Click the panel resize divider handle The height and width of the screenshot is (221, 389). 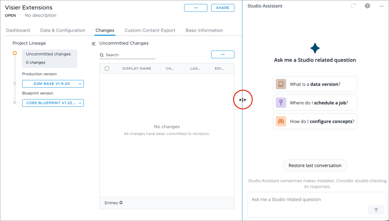click(x=243, y=100)
